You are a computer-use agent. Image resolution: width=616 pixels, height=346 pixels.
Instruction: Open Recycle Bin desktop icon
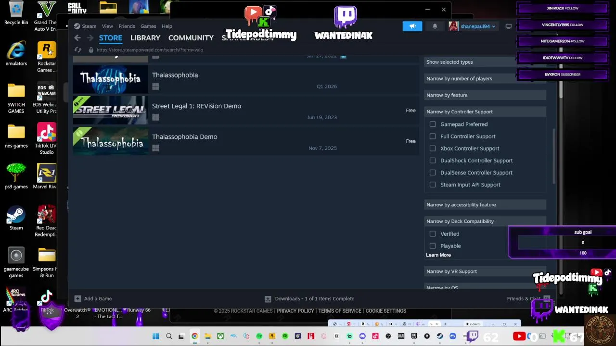[x=16, y=13]
